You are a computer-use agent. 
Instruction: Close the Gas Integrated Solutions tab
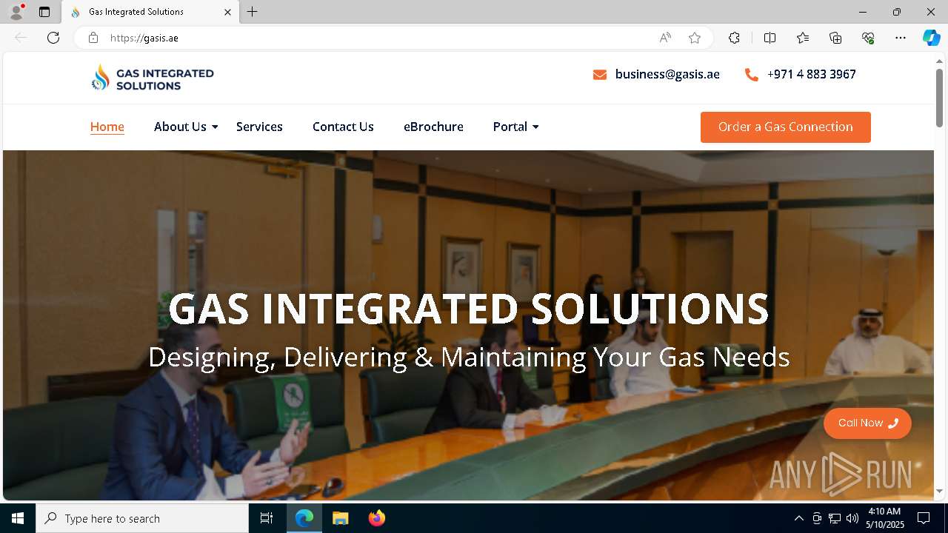(228, 12)
